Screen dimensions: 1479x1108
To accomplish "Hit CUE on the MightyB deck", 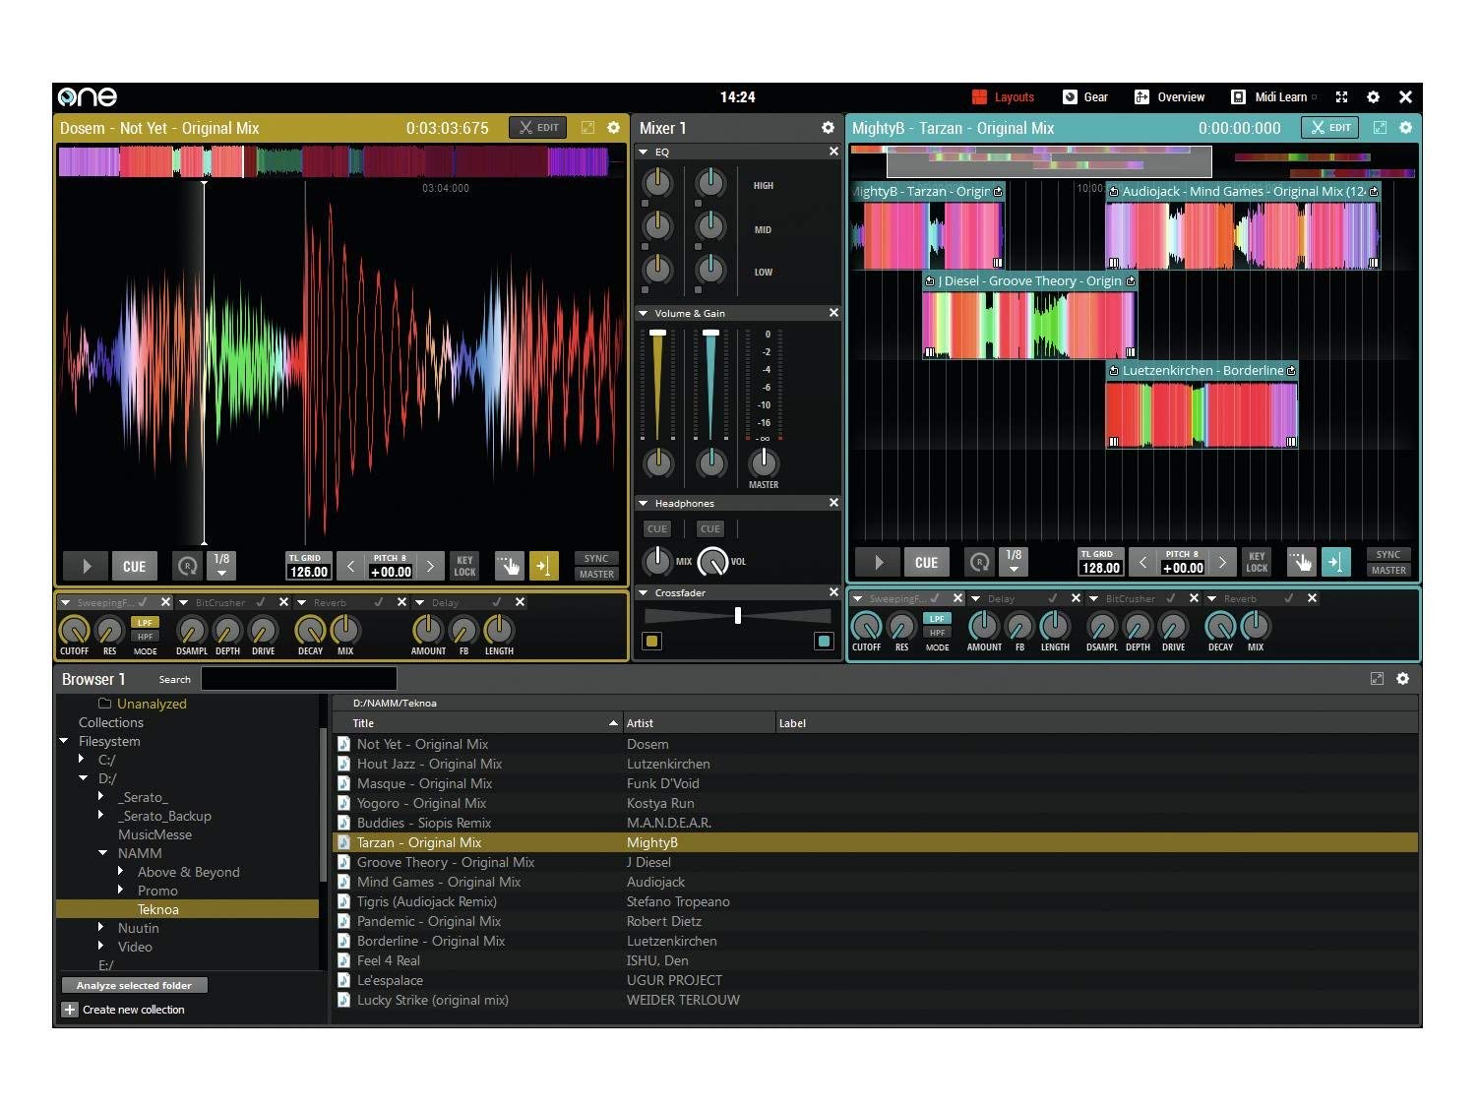I will click(926, 562).
